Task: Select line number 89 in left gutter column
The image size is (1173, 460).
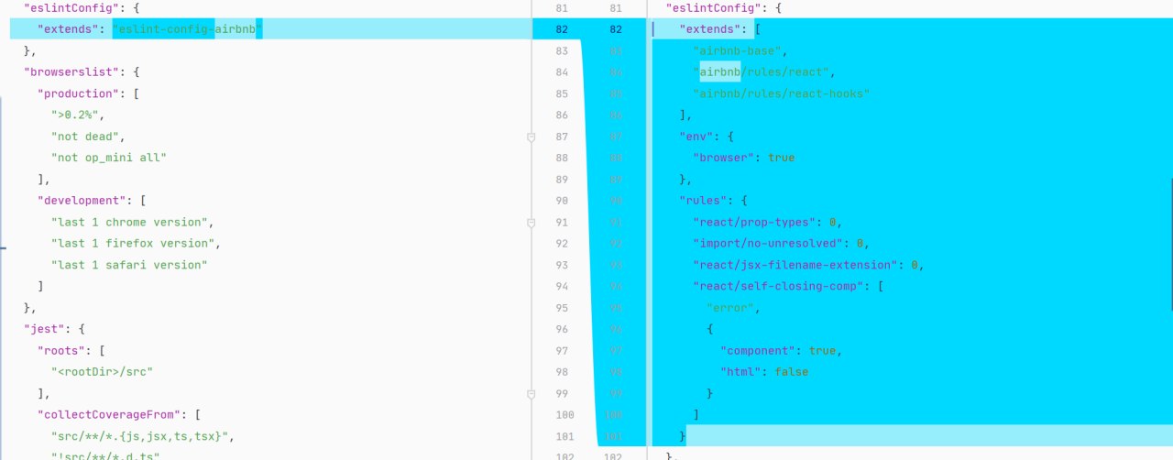Action: (x=562, y=179)
